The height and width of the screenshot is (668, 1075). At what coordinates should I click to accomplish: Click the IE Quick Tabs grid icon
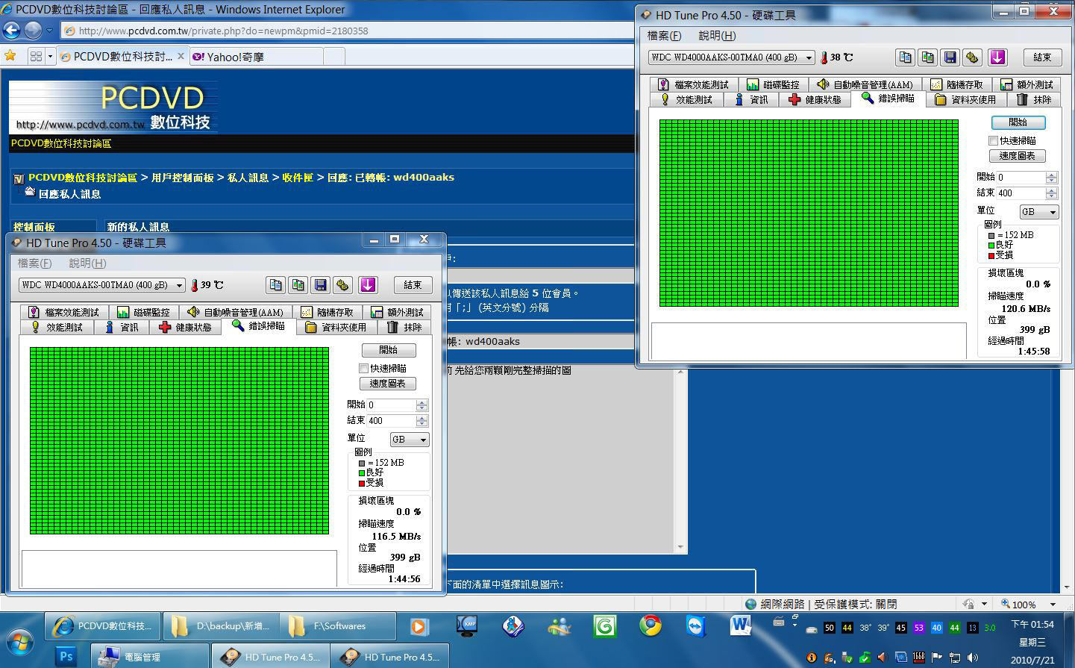pos(36,56)
